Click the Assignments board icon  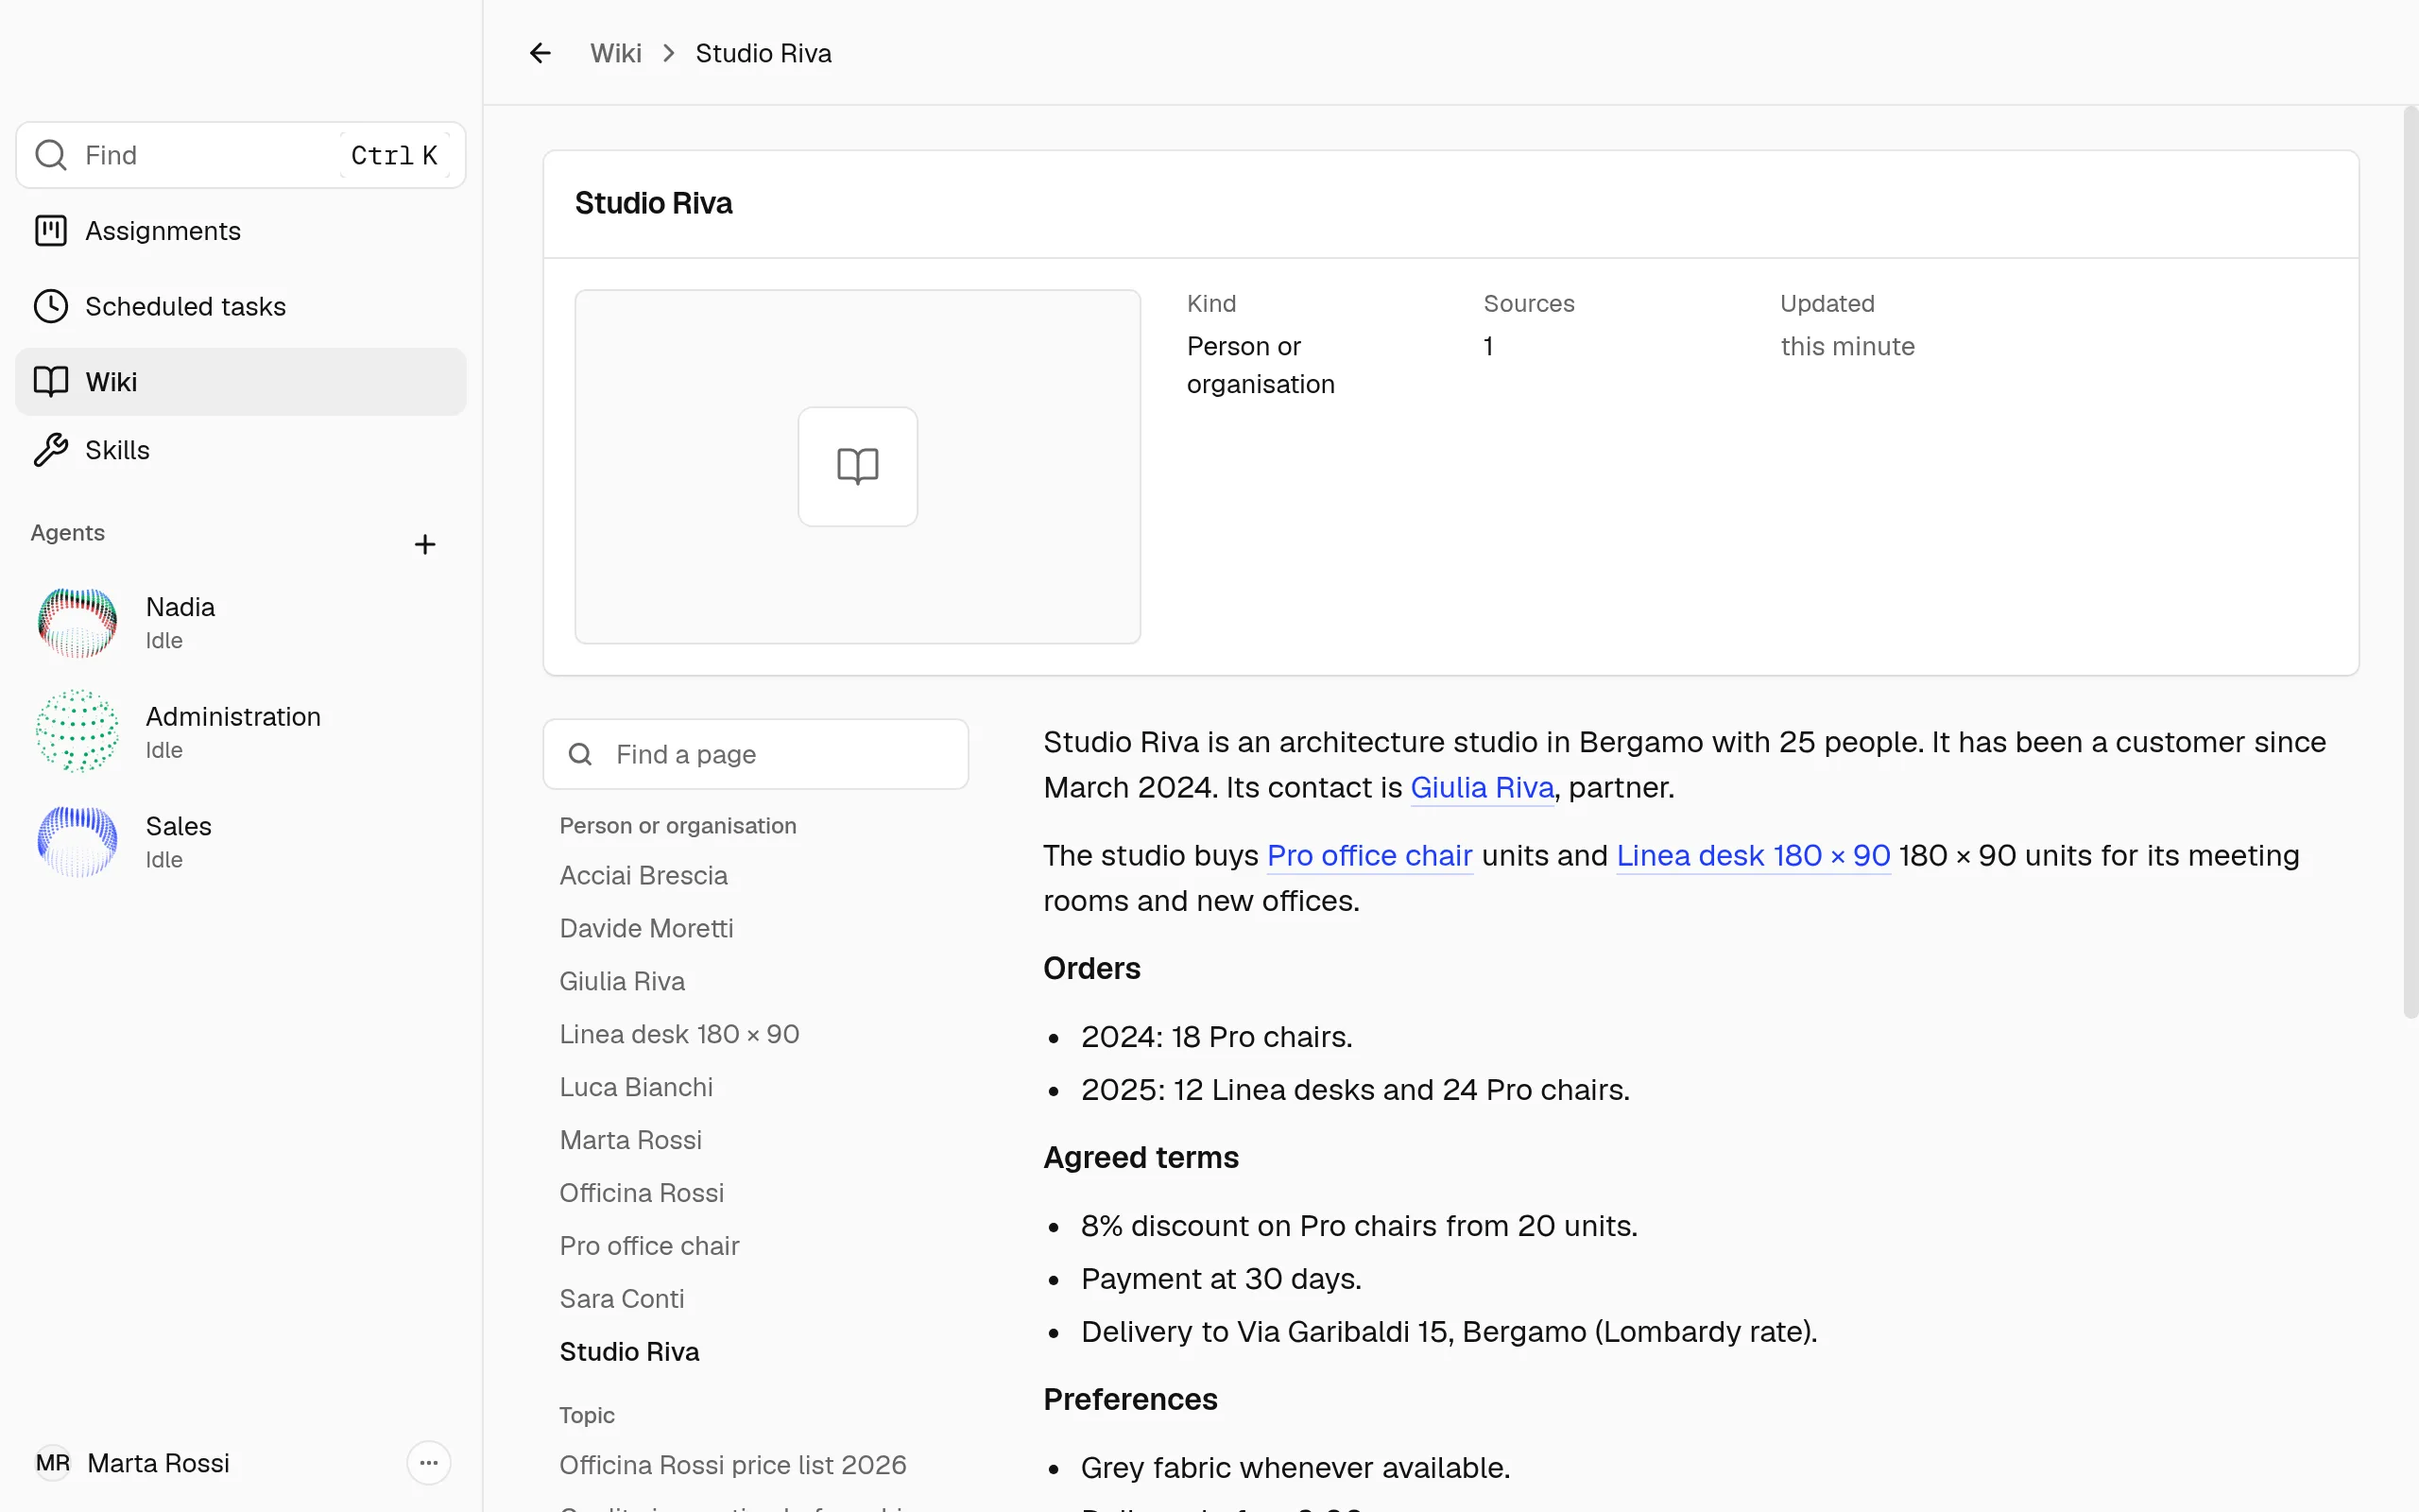(x=51, y=231)
